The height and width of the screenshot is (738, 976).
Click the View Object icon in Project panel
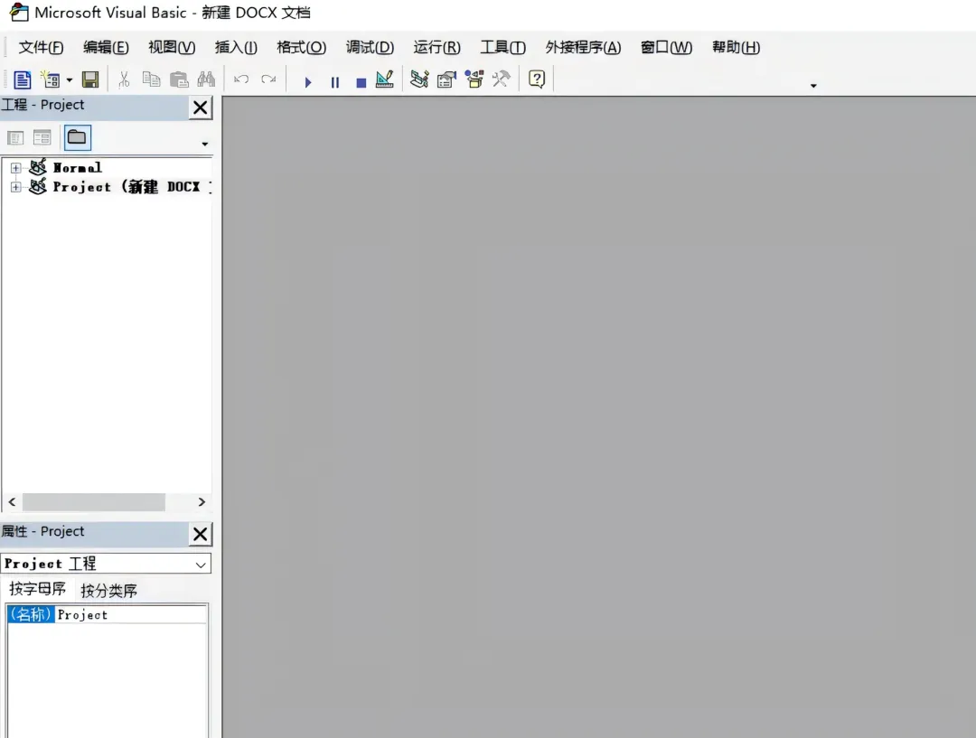(x=42, y=137)
